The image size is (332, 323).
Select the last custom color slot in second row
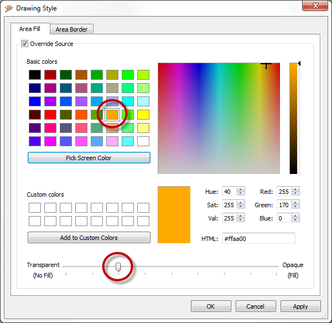143,221
